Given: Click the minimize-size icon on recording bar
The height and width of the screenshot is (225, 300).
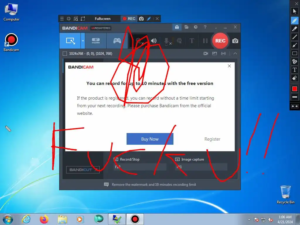Looking at the screenshot, I should 69,19.
